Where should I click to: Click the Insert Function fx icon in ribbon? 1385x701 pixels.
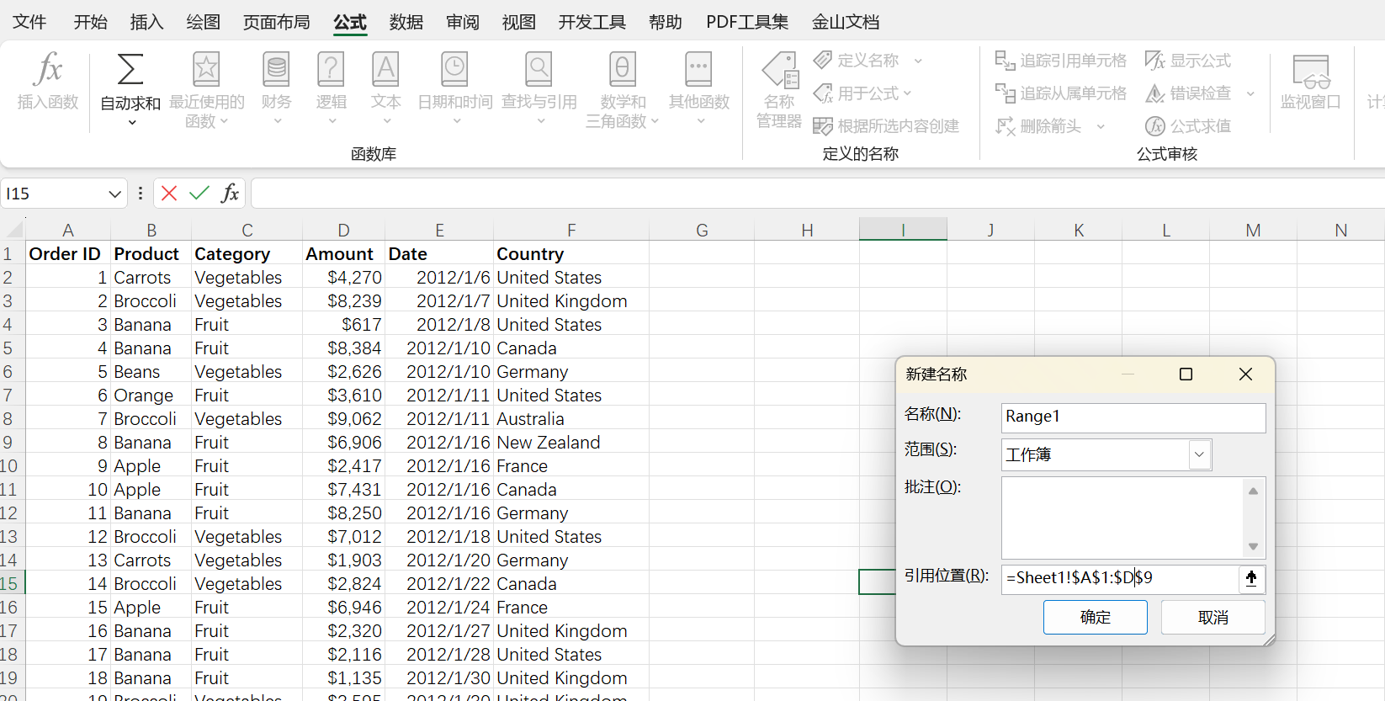tap(47, 71)
